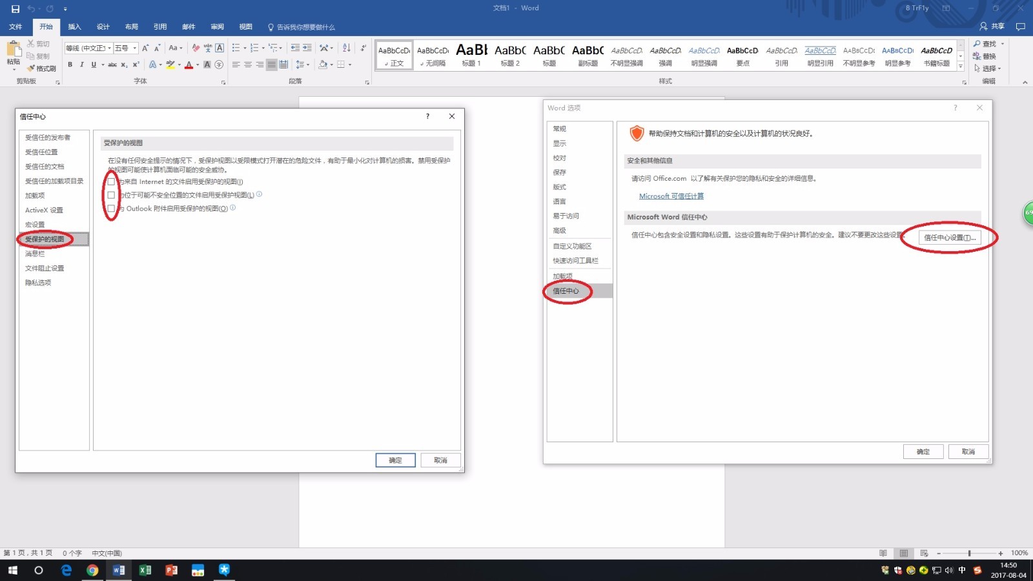Click the character shading icon
Image resolution: width=1033 pixels, height=581 pixels.
207,65
